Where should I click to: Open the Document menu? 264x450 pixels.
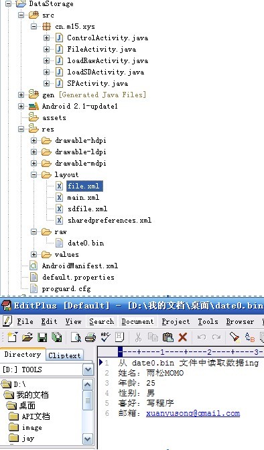click(x=137, y=321)
